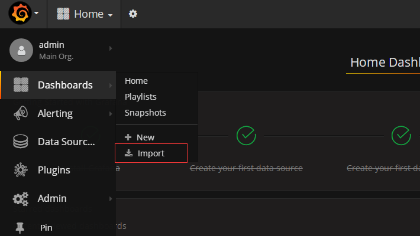Click the Import menu entry
The height and width of the screenshot is (236, 420).
pyautogui.click(x=151, y=153)
